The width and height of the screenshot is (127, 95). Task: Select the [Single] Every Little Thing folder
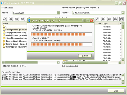(x=15, y=32)
